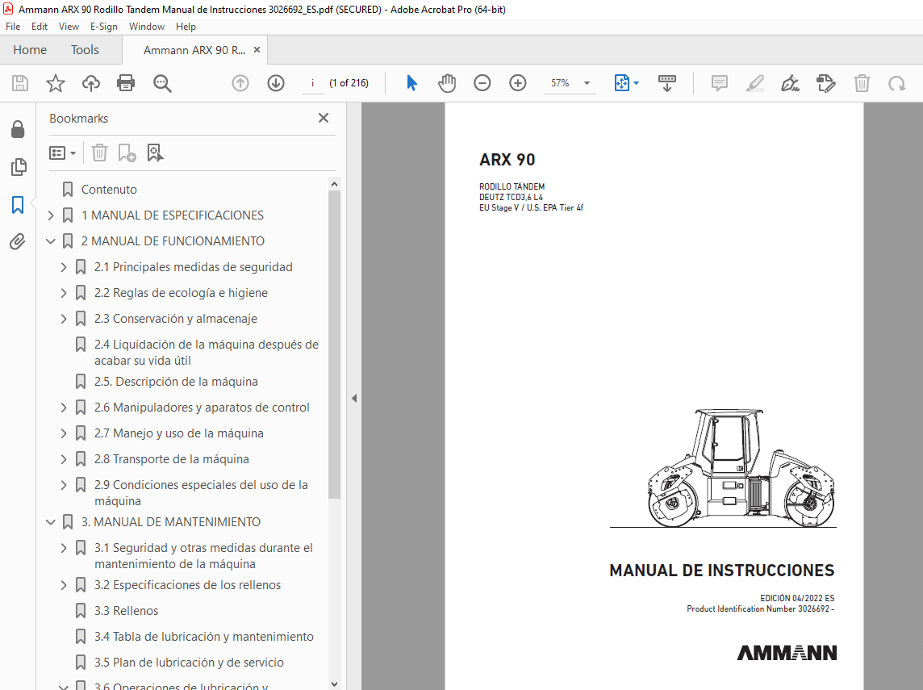Expand 2.6 Manipuladores y aparatos de control
The width and height of the screenshot is (923, 690).
pyautogui.click(x=64, y=408)
